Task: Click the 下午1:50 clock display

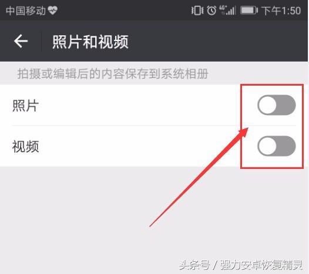Action: coord(281,11)
